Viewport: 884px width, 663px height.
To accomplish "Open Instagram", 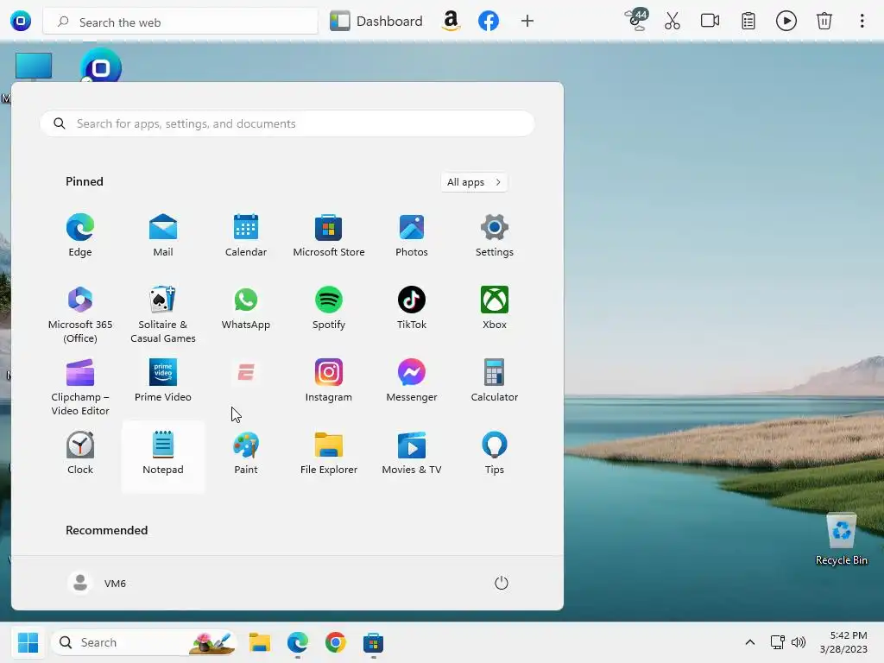I will tap(329, 381).
